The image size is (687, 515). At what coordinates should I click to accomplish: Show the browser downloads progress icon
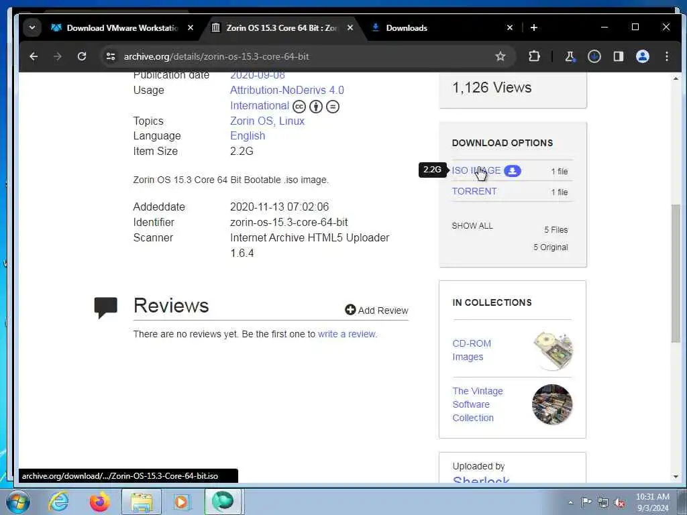click(594, 56)
